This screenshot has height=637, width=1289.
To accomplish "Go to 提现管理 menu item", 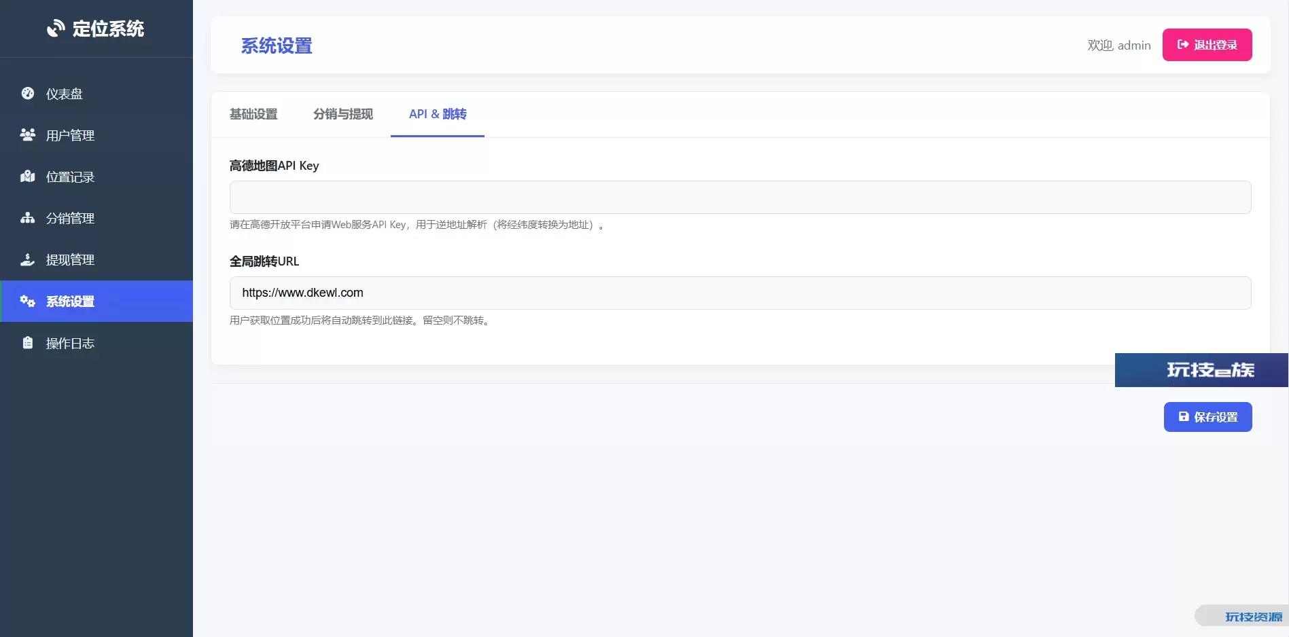I will [x=70, y=259].
